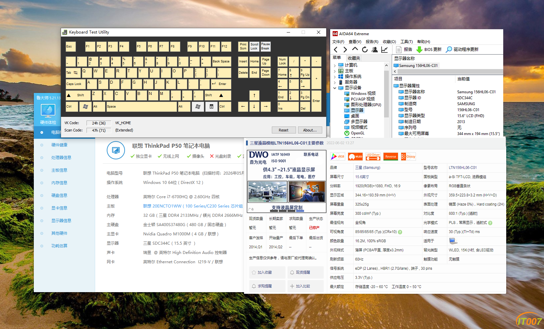Expand the 服务器 tree node
The image size is (544, 329).
334,82
